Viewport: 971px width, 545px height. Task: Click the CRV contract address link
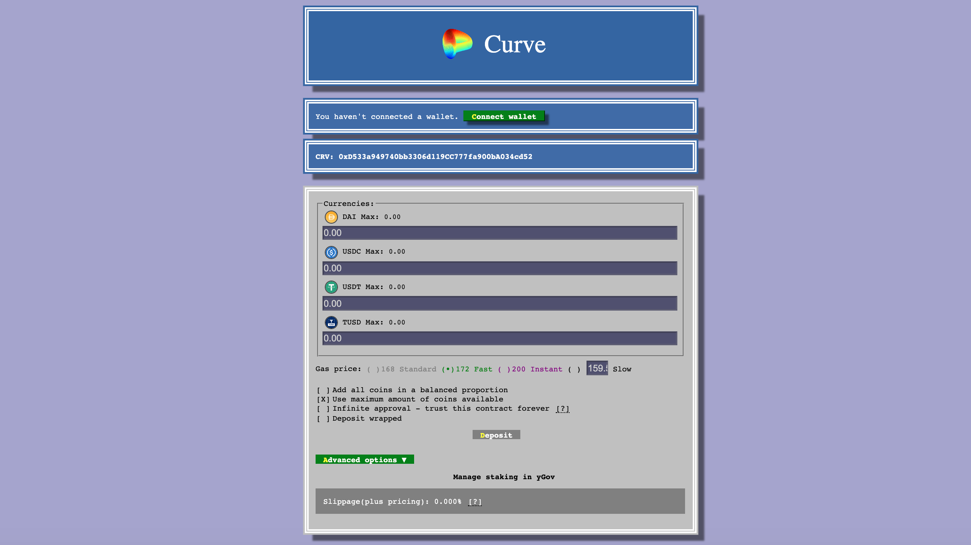click(435, 157)
